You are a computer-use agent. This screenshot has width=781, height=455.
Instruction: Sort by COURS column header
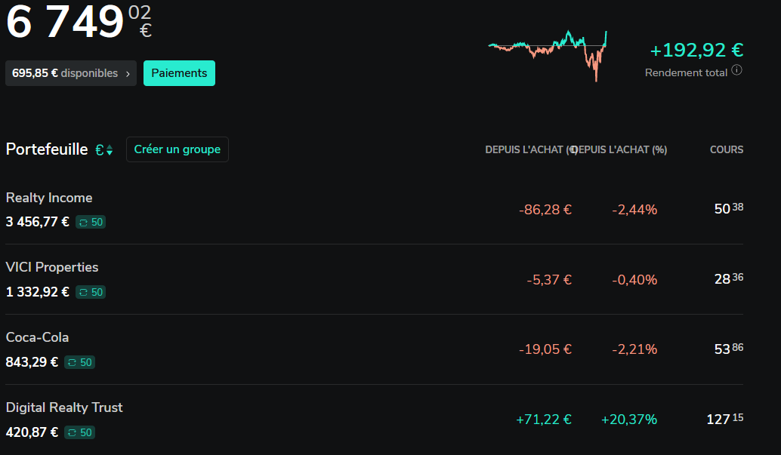pyautogui.click(x=726, y=149)
